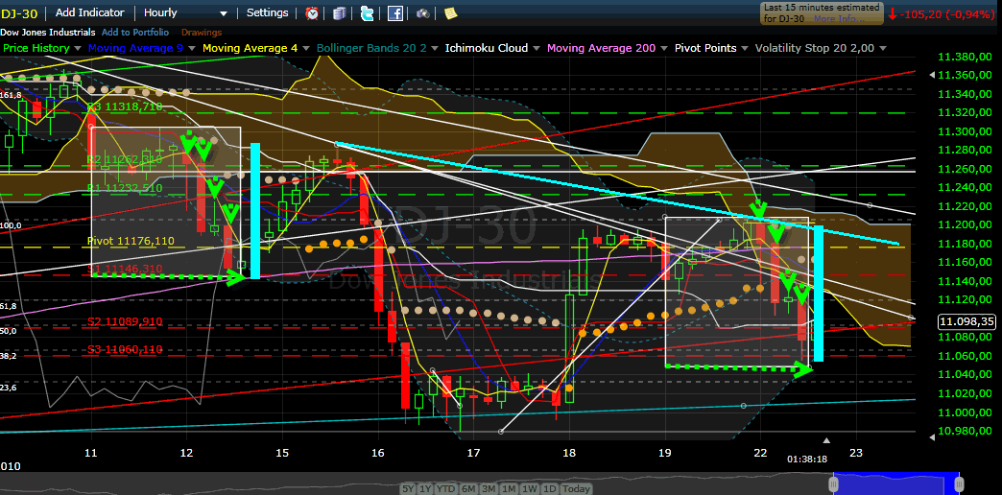Click the date label 15 on time axis
The height and width of the screenshot is (495, 1002).
coord(282,452)
